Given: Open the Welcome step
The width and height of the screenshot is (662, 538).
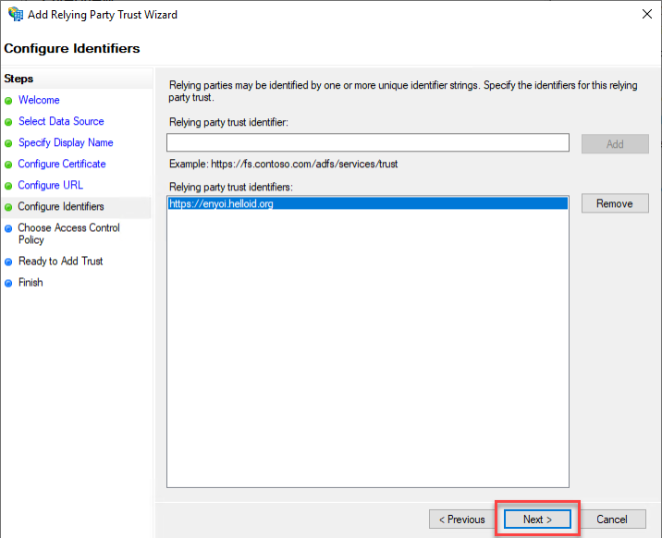Looking at the screenshot, I should [x=39, y=100].
